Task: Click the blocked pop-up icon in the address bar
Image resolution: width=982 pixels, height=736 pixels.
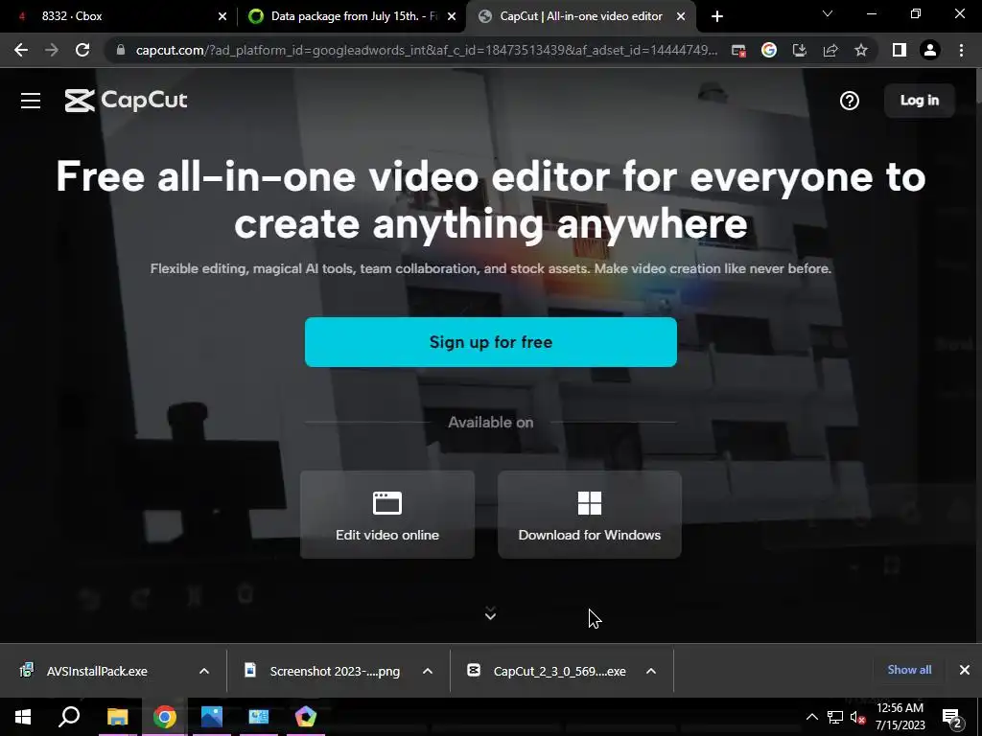Action: coord(738,51)
